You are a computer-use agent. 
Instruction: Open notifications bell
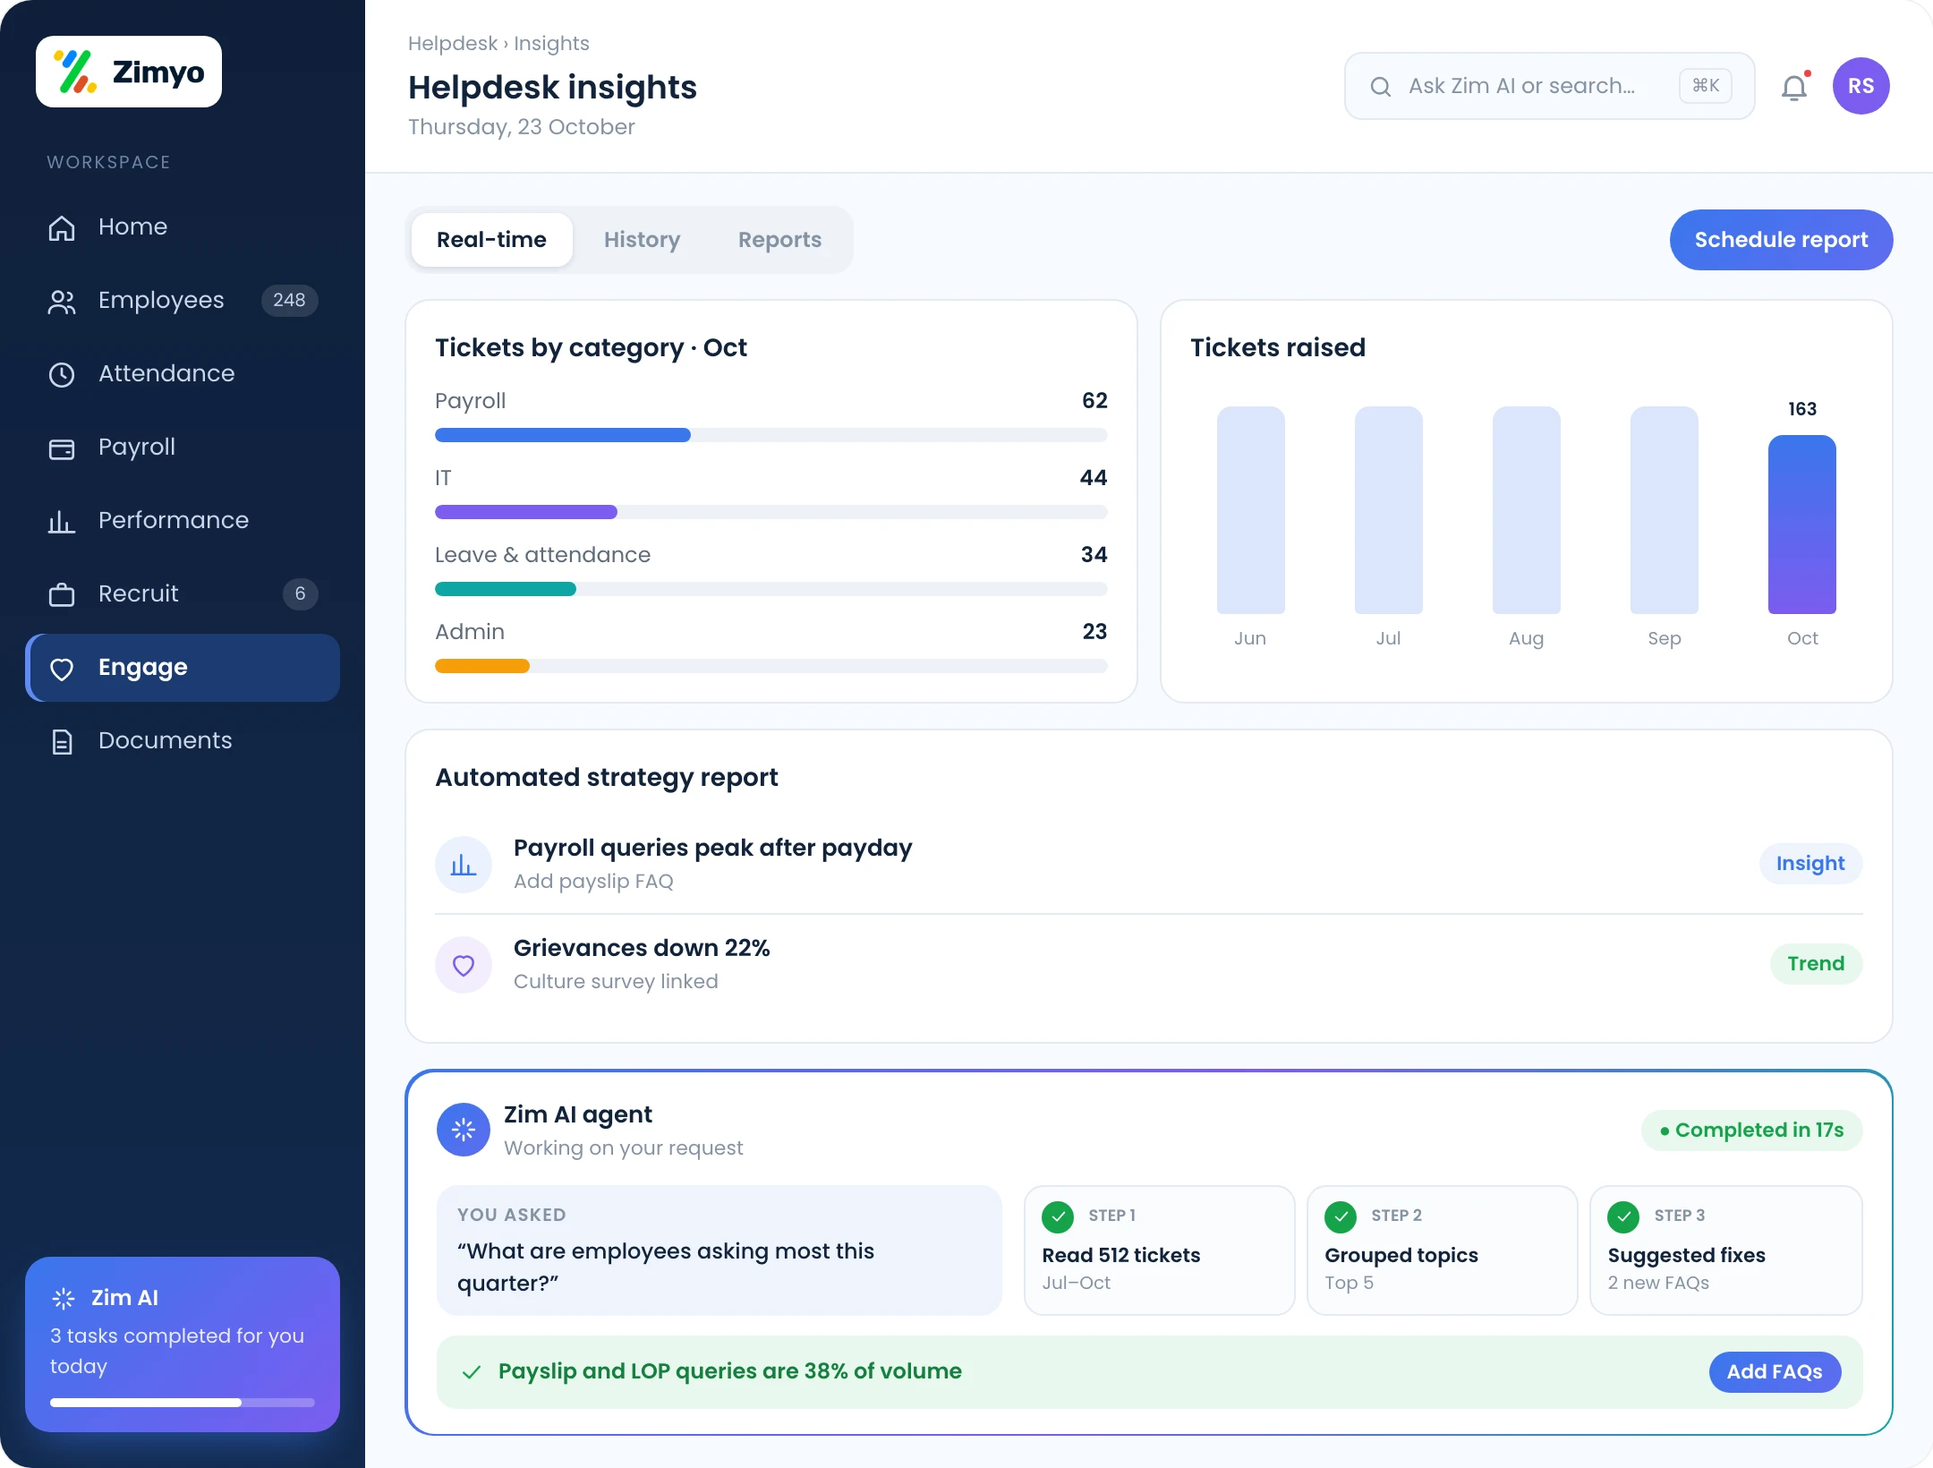[x=1794, y=87]
